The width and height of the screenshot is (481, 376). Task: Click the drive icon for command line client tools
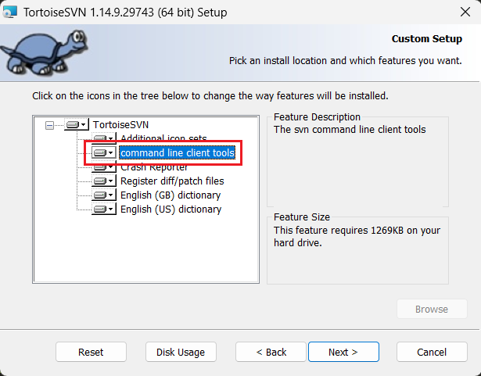click(x=103, y=153)
